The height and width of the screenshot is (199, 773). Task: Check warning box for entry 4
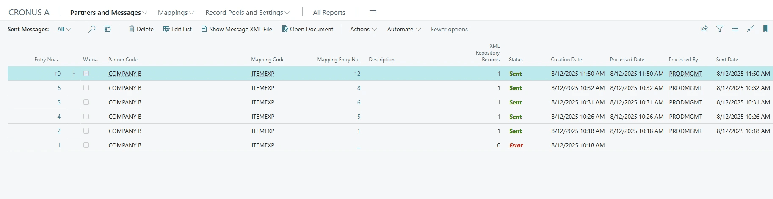pos(86,117)
